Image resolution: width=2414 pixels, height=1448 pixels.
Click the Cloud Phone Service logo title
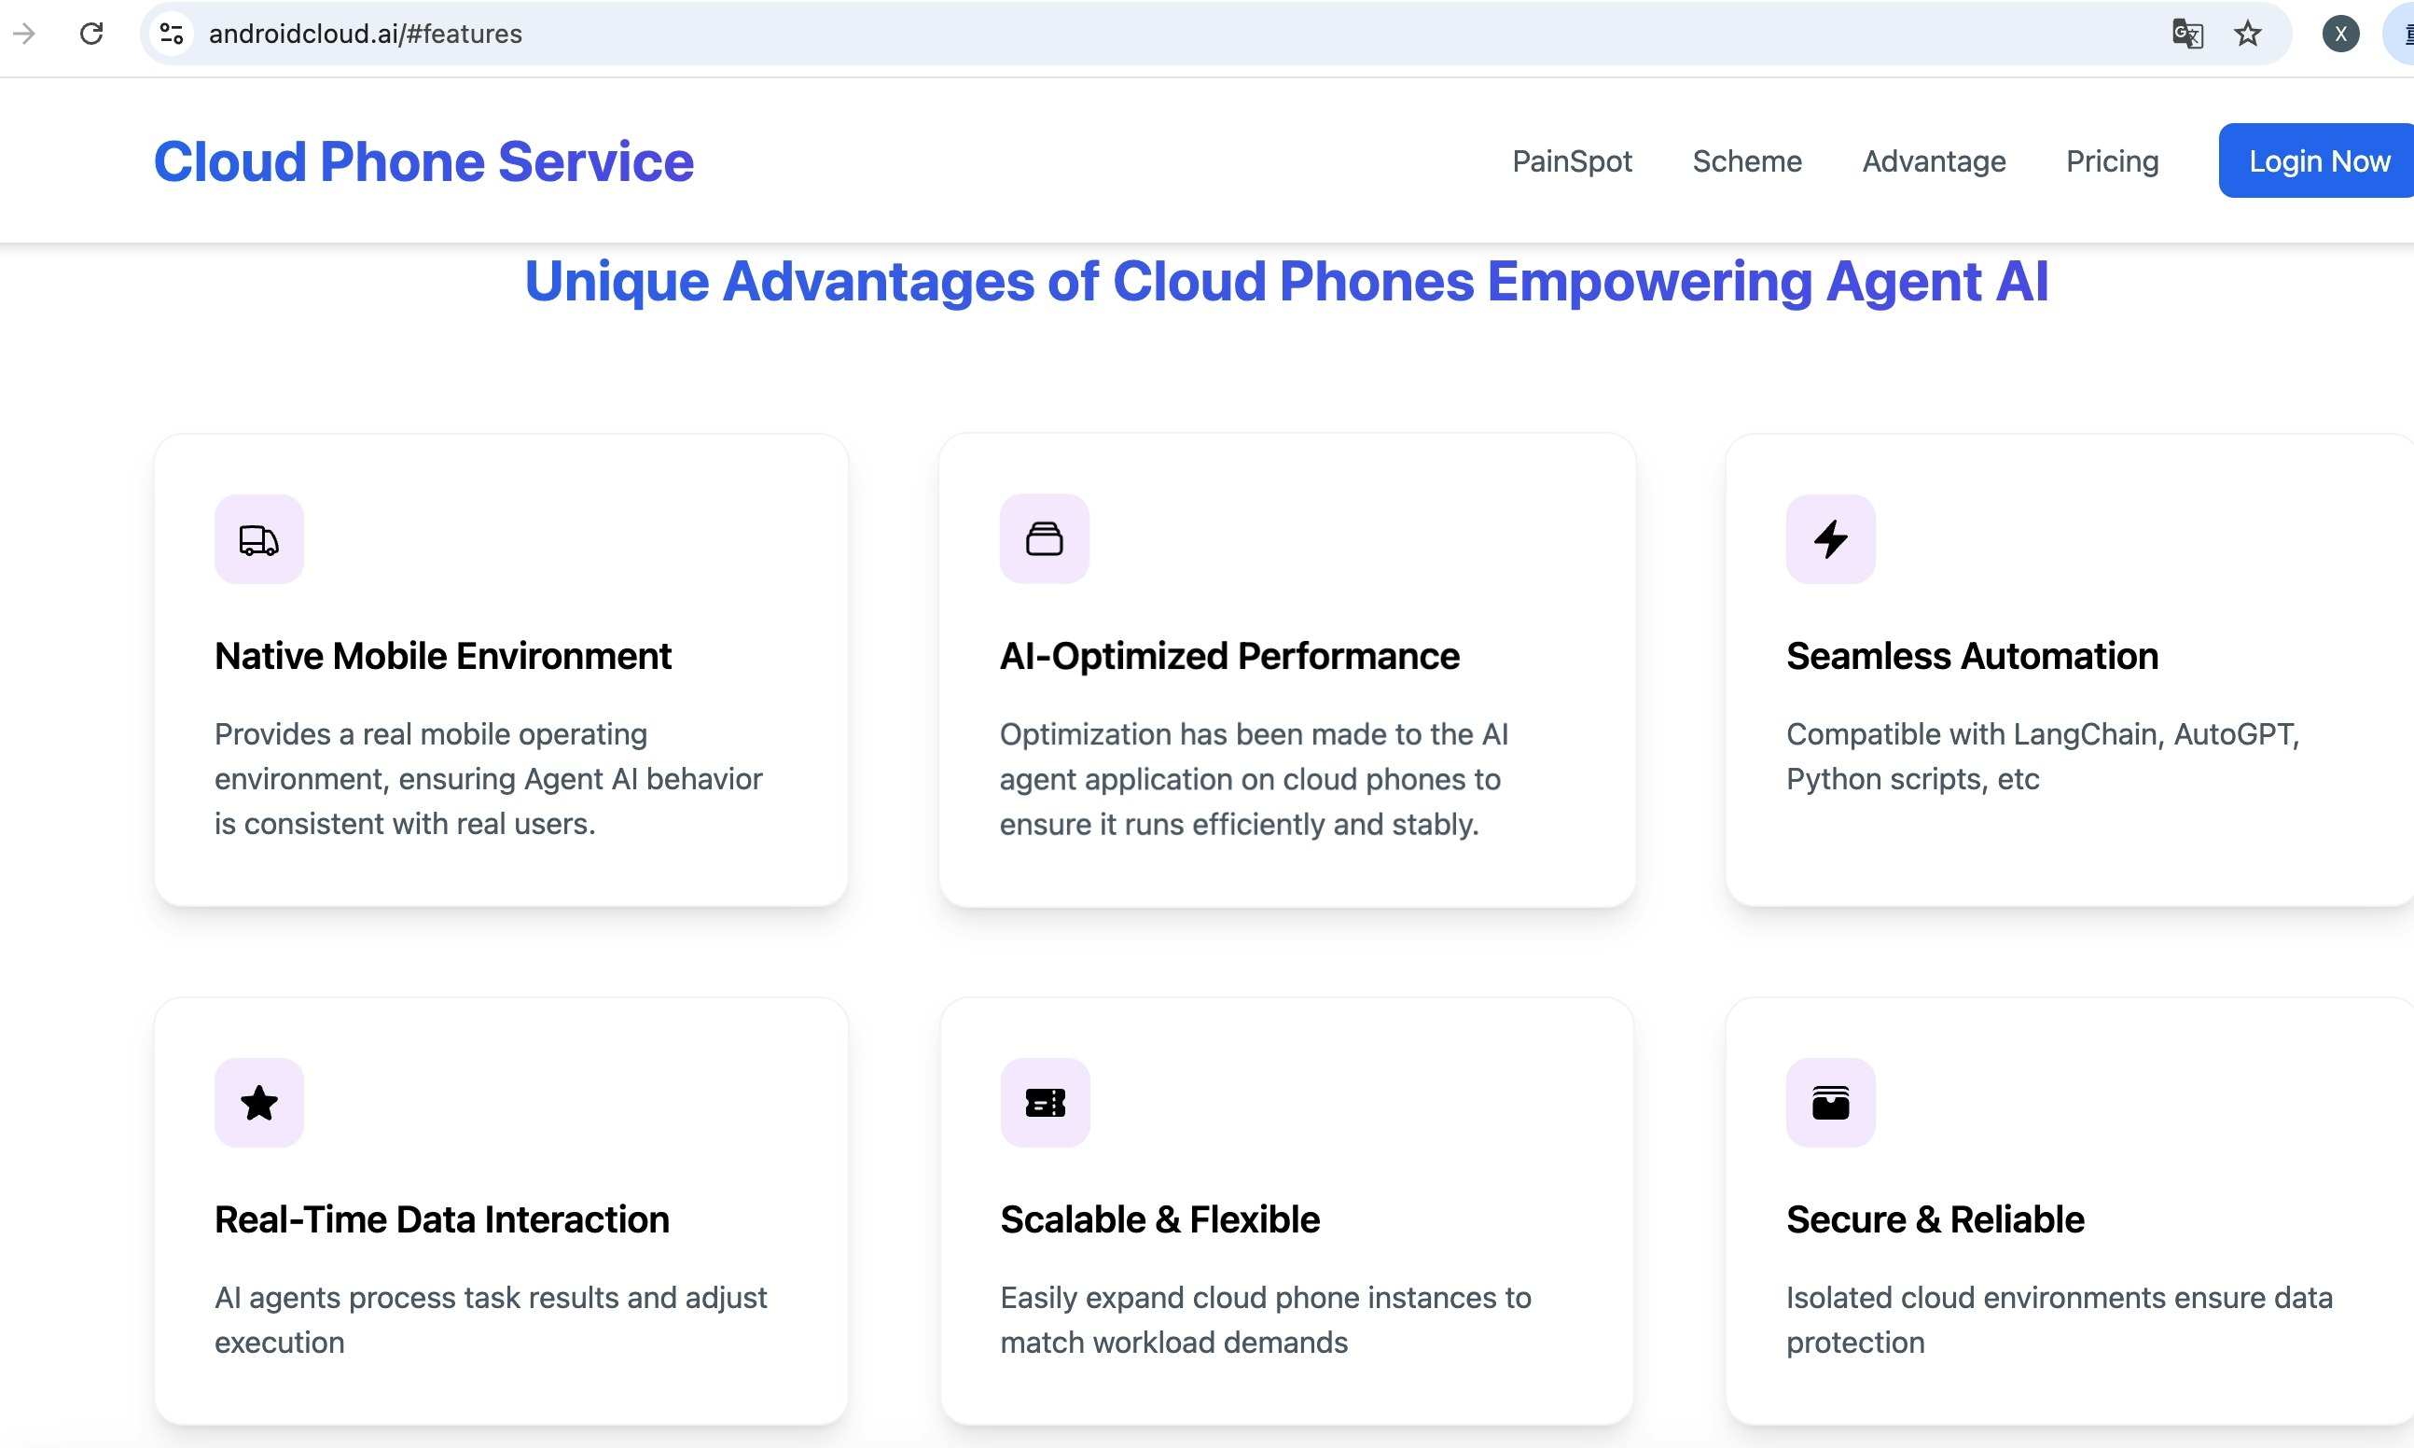[x=423, y=161]
